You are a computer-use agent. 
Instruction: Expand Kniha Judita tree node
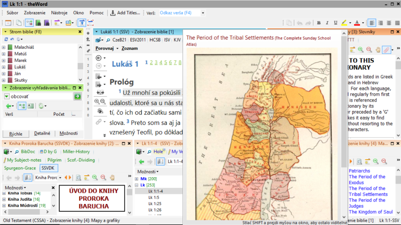[x=4, y=199]
